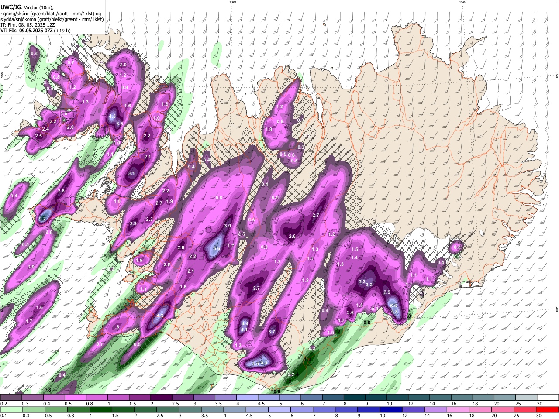Select the bright pink 0.5 snow legend swatch
The width and height of the screenshot is (559, 419).
coord(75,397)
